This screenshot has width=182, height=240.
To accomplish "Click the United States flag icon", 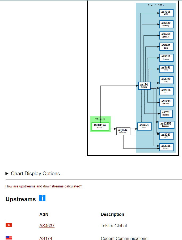I will 9,238.
